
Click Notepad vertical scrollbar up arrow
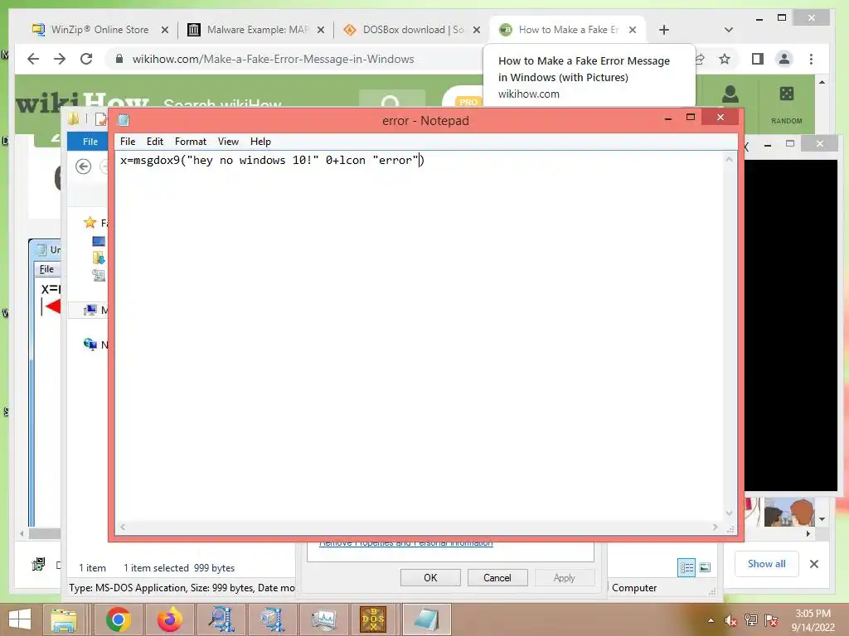730,160
